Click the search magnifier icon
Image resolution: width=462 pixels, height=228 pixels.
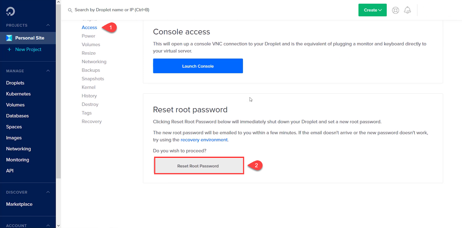[x=70, y=10]
